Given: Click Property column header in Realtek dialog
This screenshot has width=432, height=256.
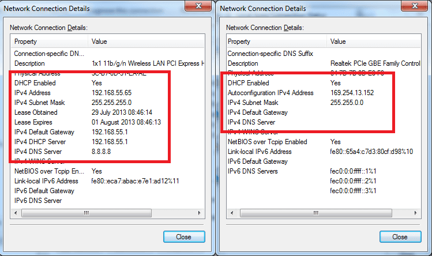Looking at the screenshot, I should [x=263, y=42].
